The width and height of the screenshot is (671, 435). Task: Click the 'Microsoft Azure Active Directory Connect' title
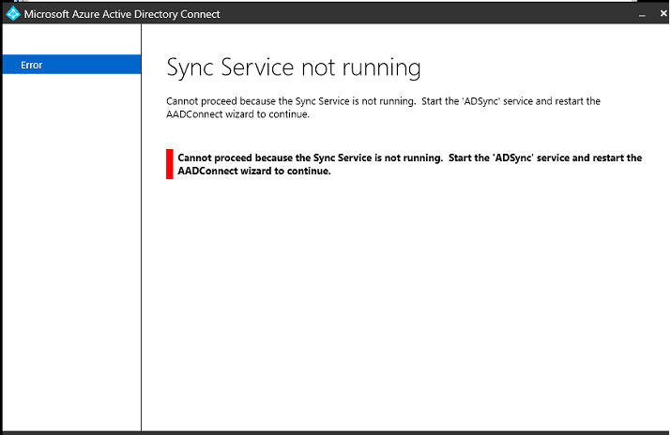122,14
